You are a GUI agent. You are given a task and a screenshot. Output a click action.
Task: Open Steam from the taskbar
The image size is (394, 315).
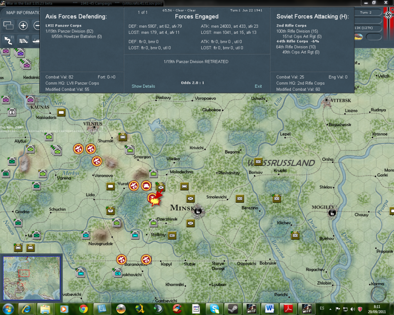coord(233,309)
